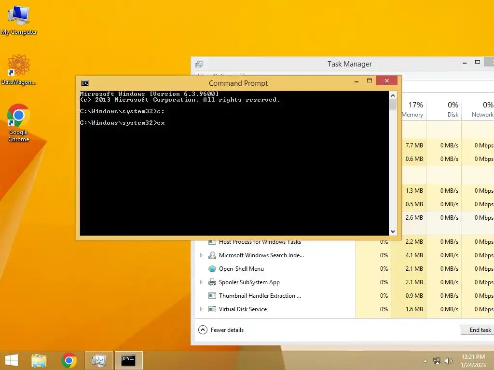Click the 0.9 MB memory cell
This screenshot has width=494, height=370.
[409, 296]
